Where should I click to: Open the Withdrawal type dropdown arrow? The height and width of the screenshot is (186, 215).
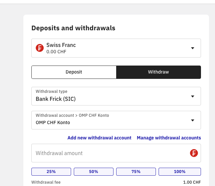[192, 96]
